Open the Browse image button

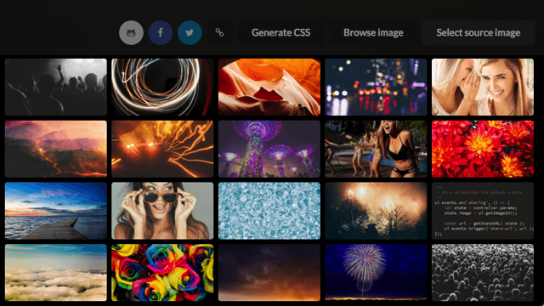coord(373,32)
